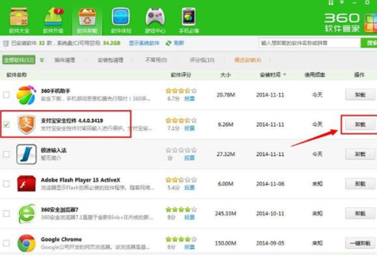Uninstall 360手机助手 with its 卸载 button
The width and height of the screenshot is (377, 255).
[x=360, y=94]
